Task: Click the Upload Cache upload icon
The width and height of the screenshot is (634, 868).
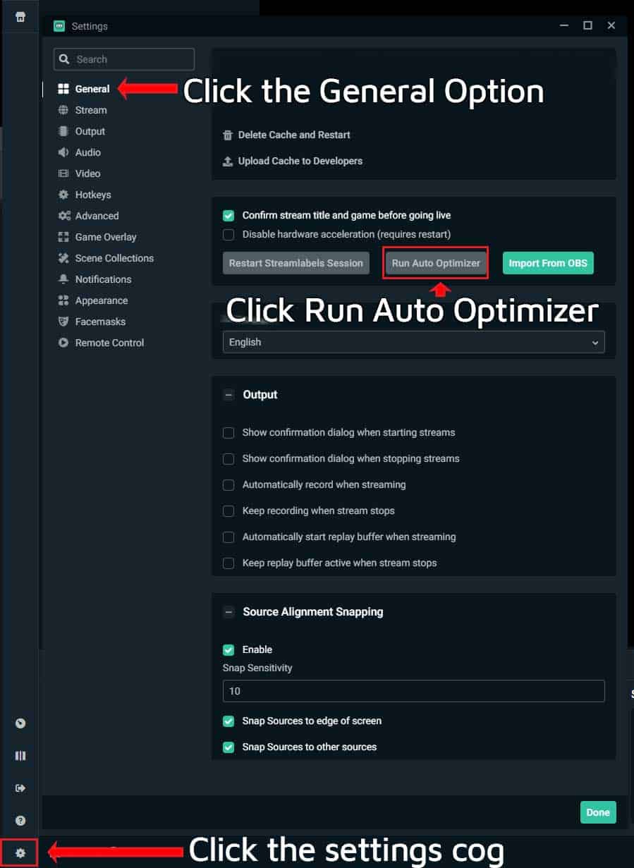Action: click(x=228, y=161)
